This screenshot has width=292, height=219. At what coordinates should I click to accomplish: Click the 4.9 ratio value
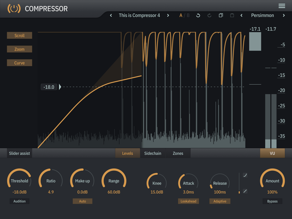tap(51, 192)
